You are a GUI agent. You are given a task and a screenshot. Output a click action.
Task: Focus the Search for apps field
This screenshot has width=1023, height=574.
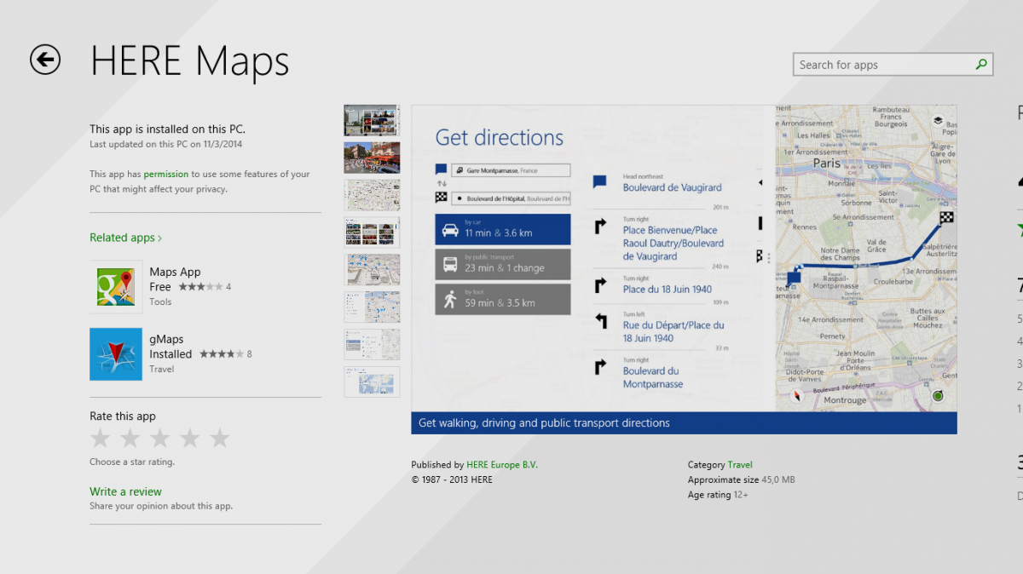click(x=893, y=65)
